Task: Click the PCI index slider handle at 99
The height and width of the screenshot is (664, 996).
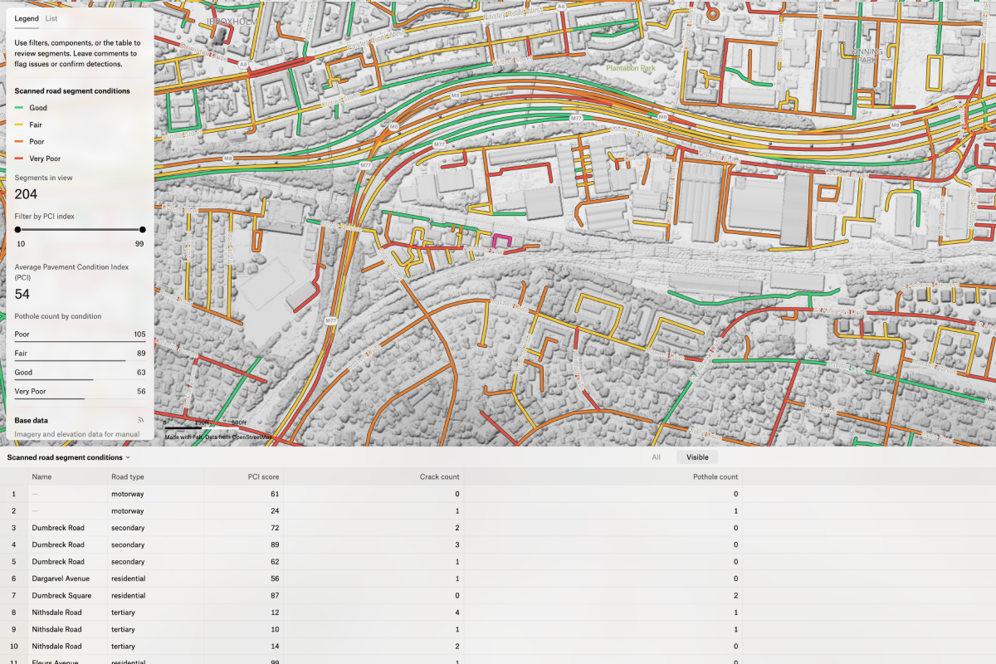Action: [x=142, y=230]
